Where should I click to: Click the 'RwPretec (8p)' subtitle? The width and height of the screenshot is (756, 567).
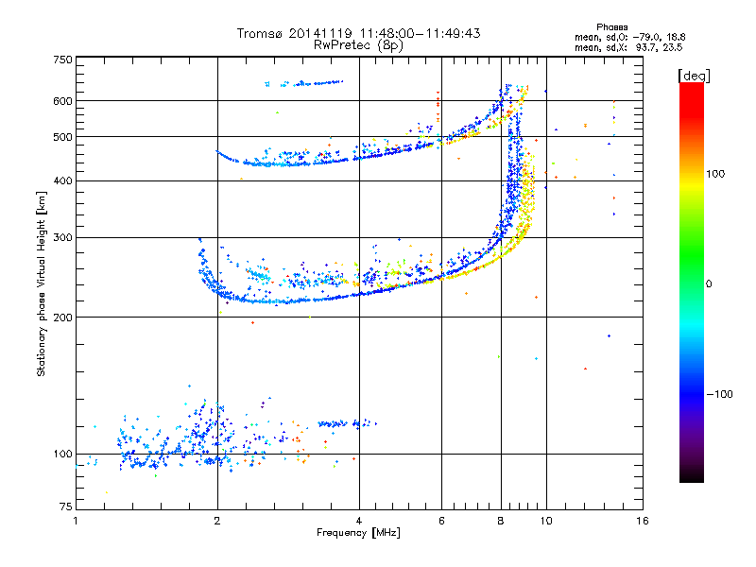[358, 45]
